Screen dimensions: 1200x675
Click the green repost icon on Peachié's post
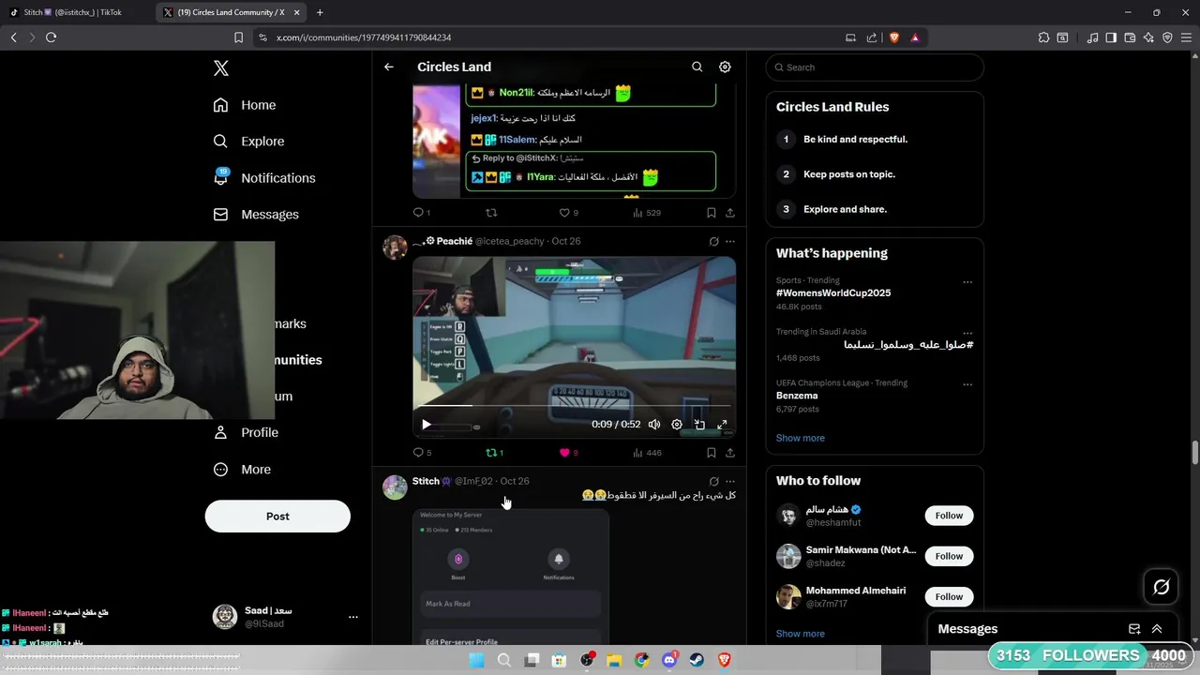[x=494, y=453]
